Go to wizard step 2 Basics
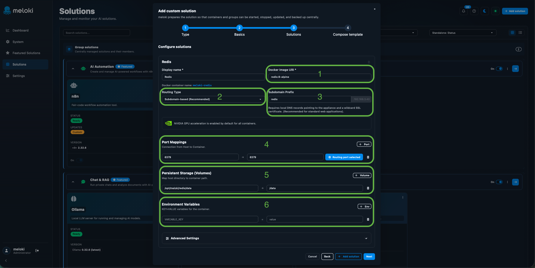The height and width of the screenshot is (268, 535). click(239, 28)
